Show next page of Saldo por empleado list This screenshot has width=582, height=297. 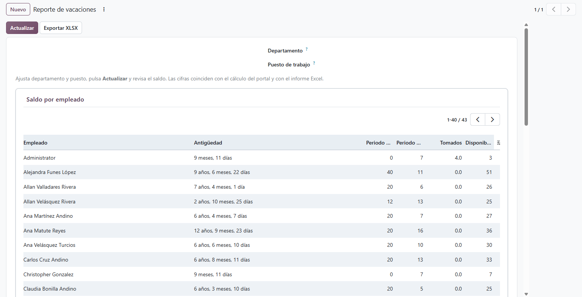point(492,120)
